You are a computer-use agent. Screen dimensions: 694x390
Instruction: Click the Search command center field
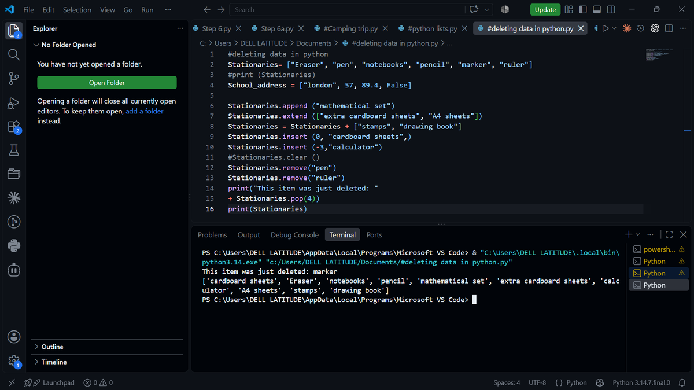[x=347, y=10]
